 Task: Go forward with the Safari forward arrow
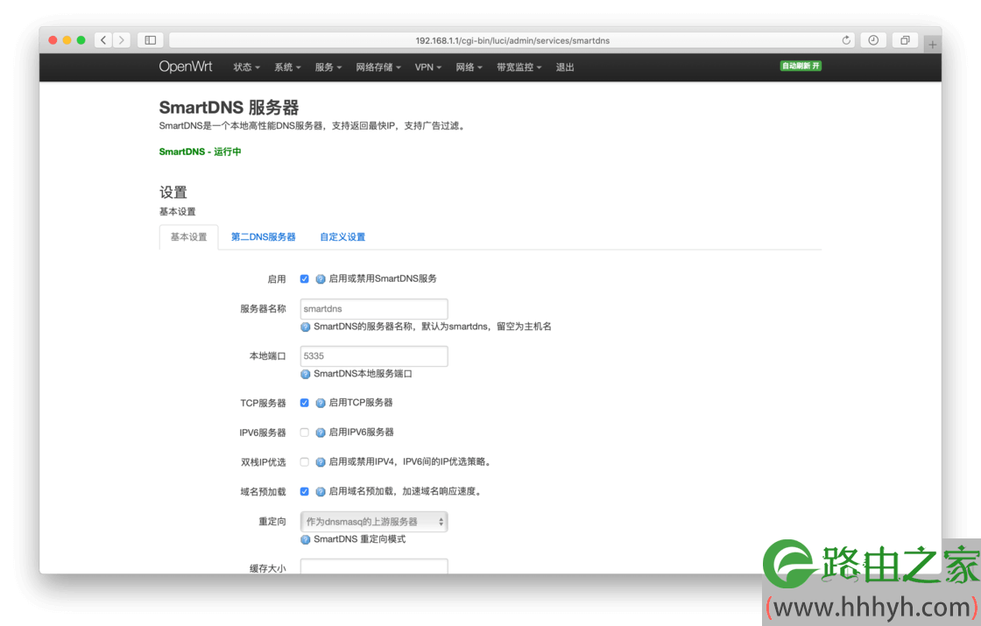[x=122, y=40]
